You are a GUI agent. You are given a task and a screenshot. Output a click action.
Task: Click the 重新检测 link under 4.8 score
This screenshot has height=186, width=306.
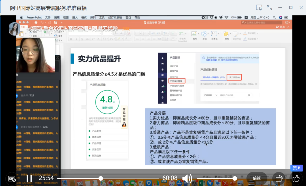point(107,108)
